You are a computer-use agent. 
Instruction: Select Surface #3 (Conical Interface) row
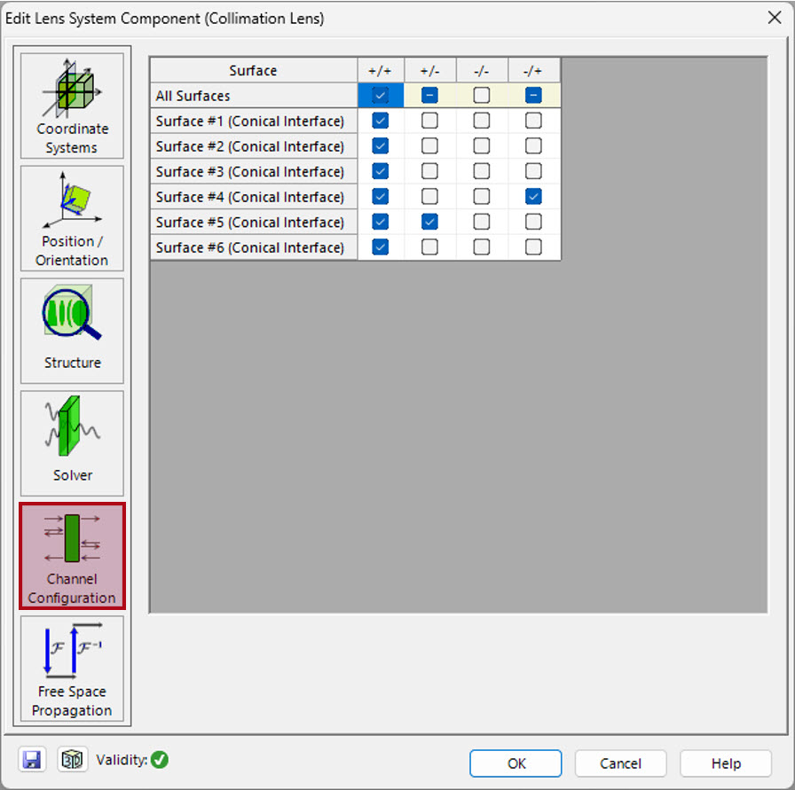[254, 172]
